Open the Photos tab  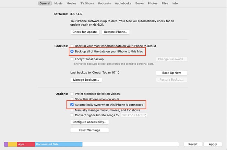[x=153, y=3]
